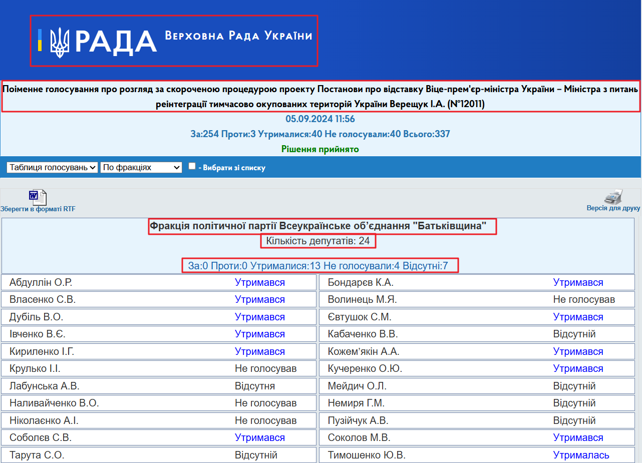Tick the 'Вибрати зі списку' checkbox
Viewport: 642px width, 463px height.
click(192, 166)
